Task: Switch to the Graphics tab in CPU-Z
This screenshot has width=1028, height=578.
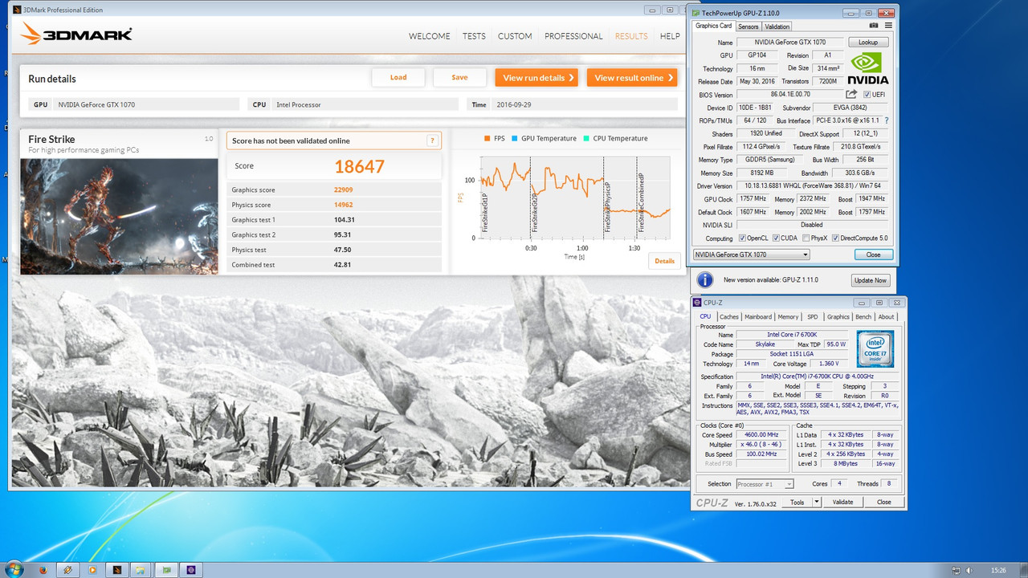Action: tap(838, 317)
